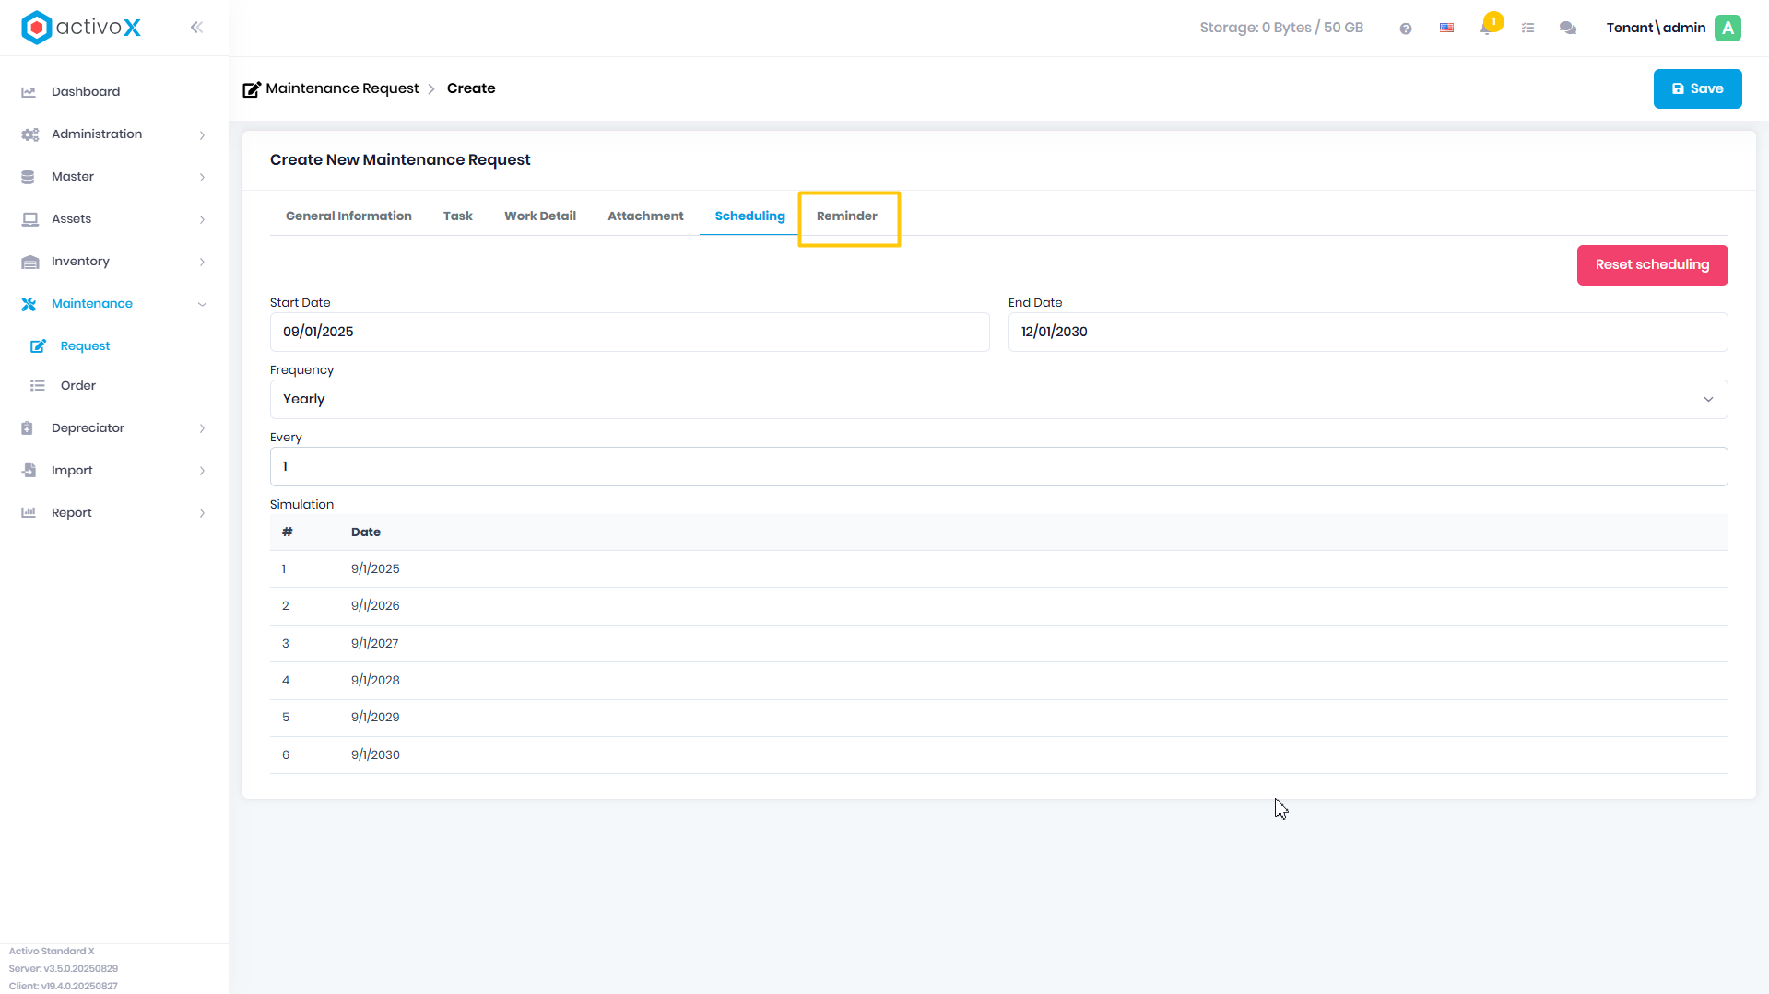The height and width of the screenshot is (994, 1769).
Task: Open Request under Maintenance
Action: 85,346
